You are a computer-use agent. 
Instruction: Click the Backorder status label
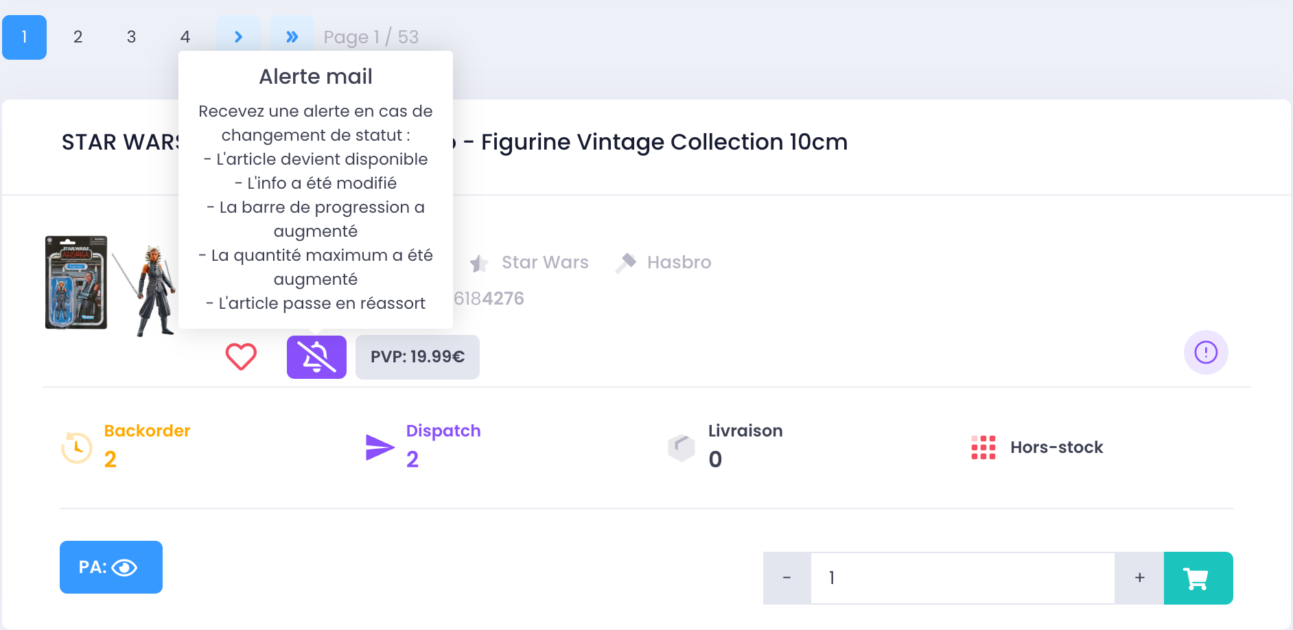[147, 431]
